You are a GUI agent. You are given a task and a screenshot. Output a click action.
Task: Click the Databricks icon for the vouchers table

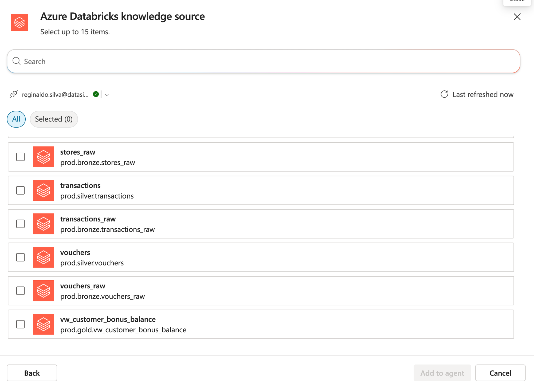(44, 257)
